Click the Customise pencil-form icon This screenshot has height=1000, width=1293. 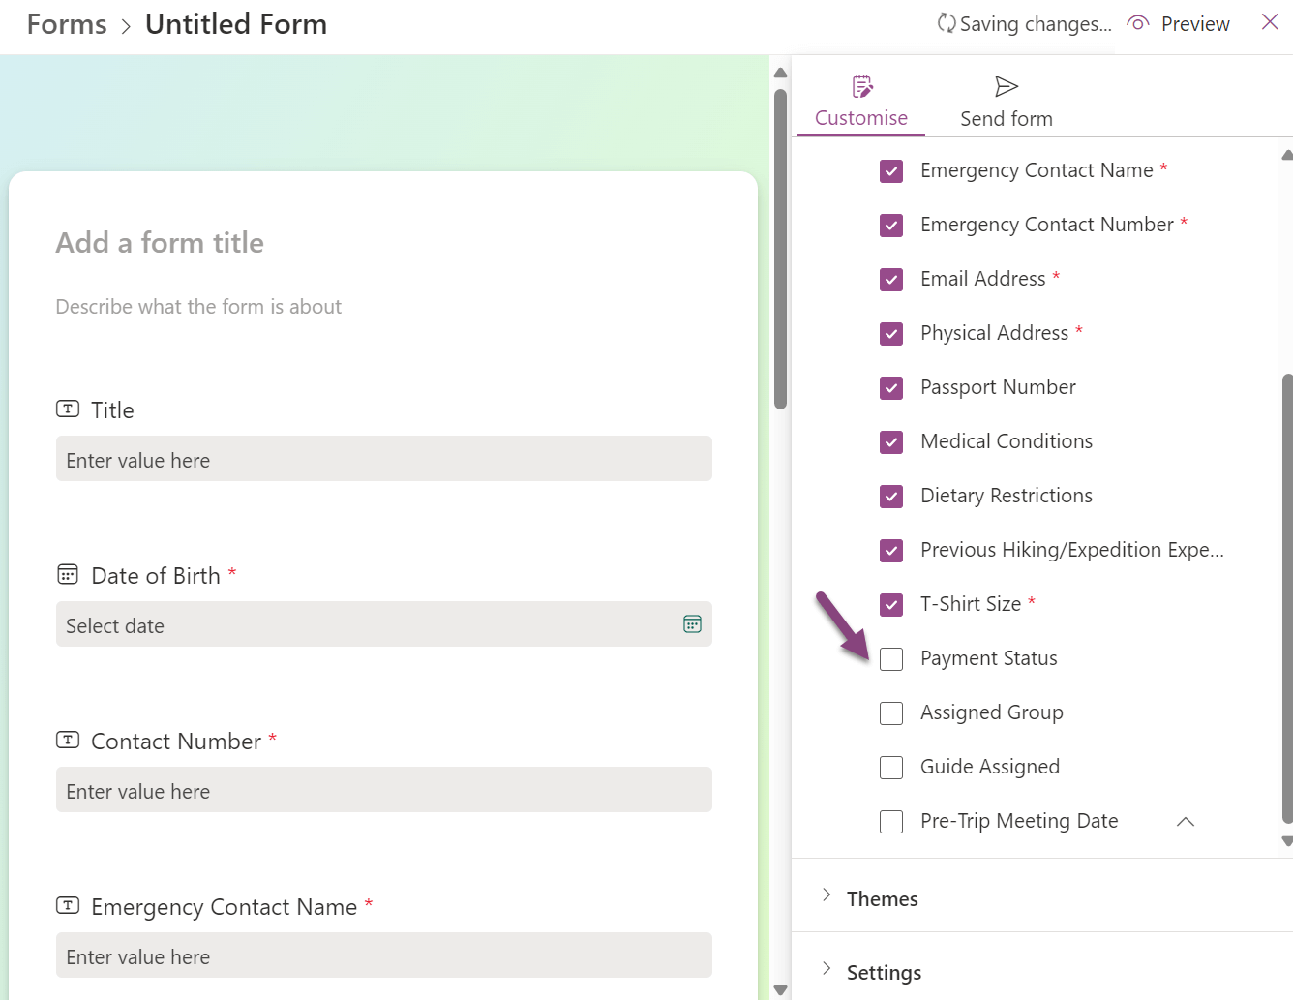861,87
